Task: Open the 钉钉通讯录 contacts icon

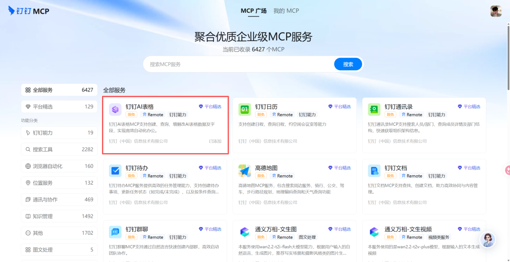Action: point(374,110)
